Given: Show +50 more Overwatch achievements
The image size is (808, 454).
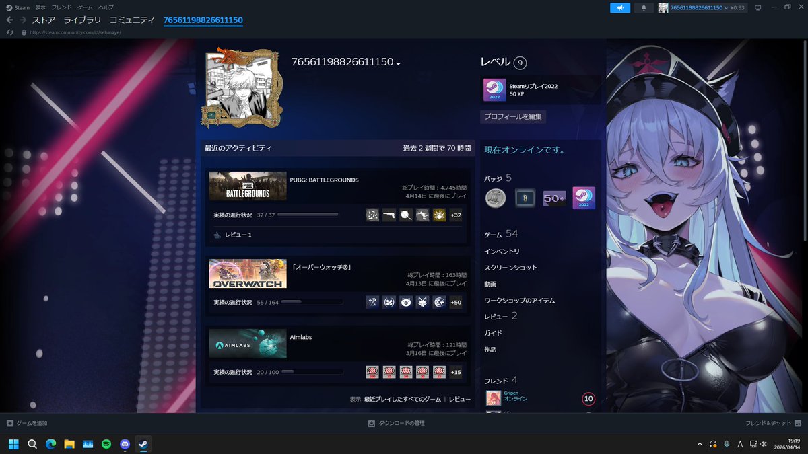Looking at the screenshot, I should (456, 303).
